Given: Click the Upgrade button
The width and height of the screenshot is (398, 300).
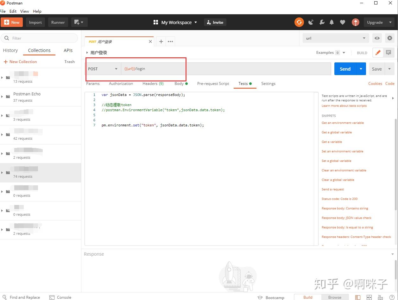Looking at the screenshot, I should click(x=375, y=22).
